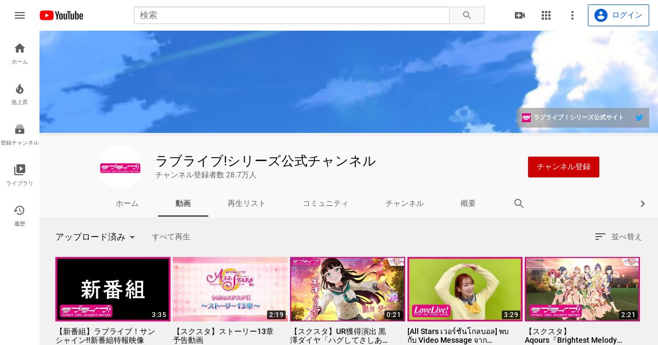Click the search magnifier button

467,15
